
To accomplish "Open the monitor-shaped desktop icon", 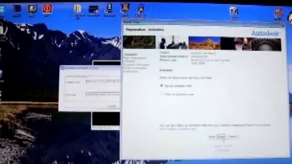I will [32, 9].
